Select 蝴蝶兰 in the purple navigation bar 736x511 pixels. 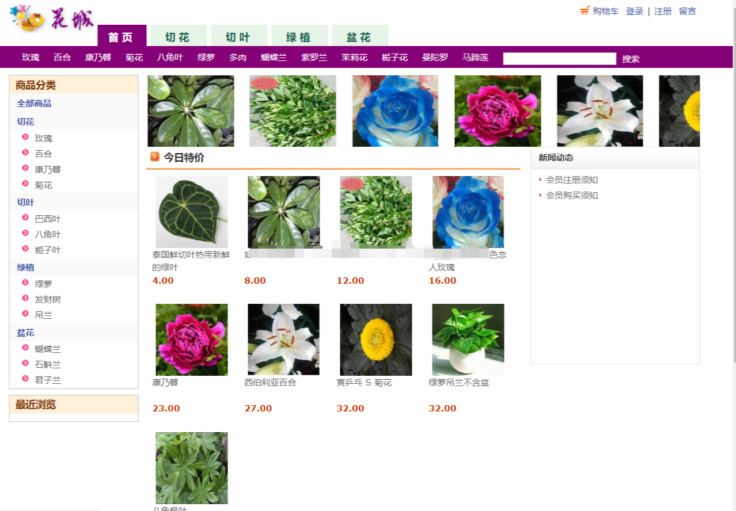(274, 58)
